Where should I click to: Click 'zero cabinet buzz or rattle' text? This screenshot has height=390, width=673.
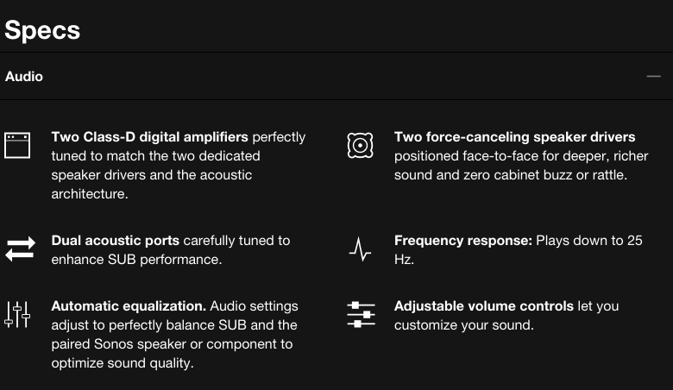click(x=545, y=175)
